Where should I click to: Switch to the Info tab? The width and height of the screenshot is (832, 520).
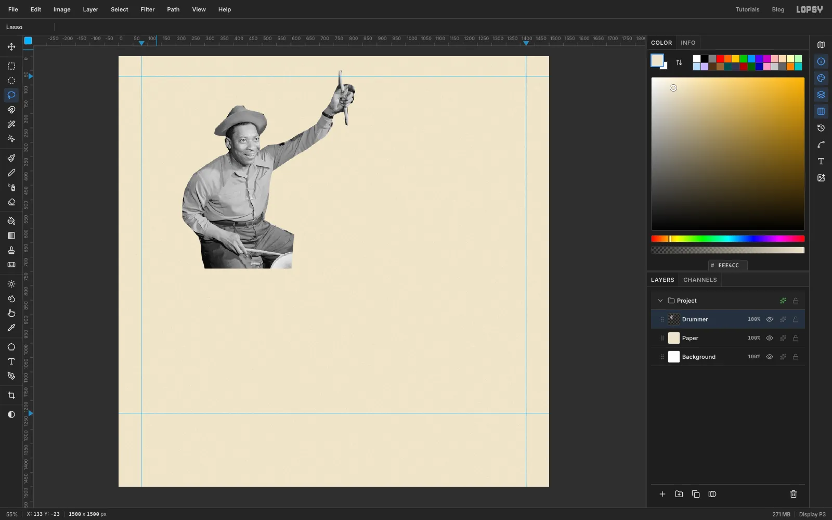(x=688, y=43)
